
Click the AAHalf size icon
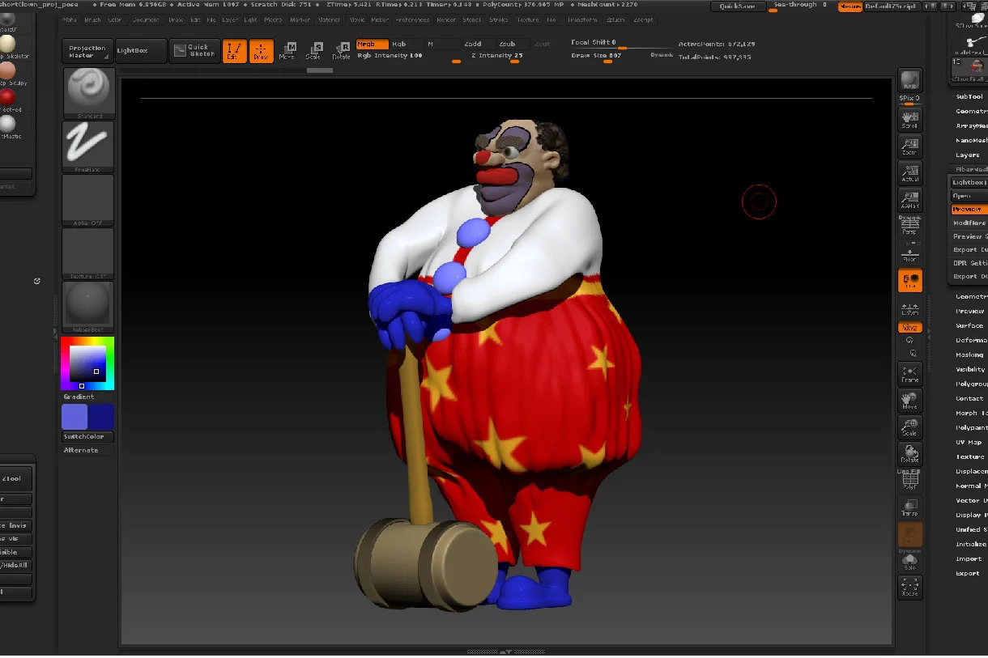pyautogui.click(x=909, y=200)
